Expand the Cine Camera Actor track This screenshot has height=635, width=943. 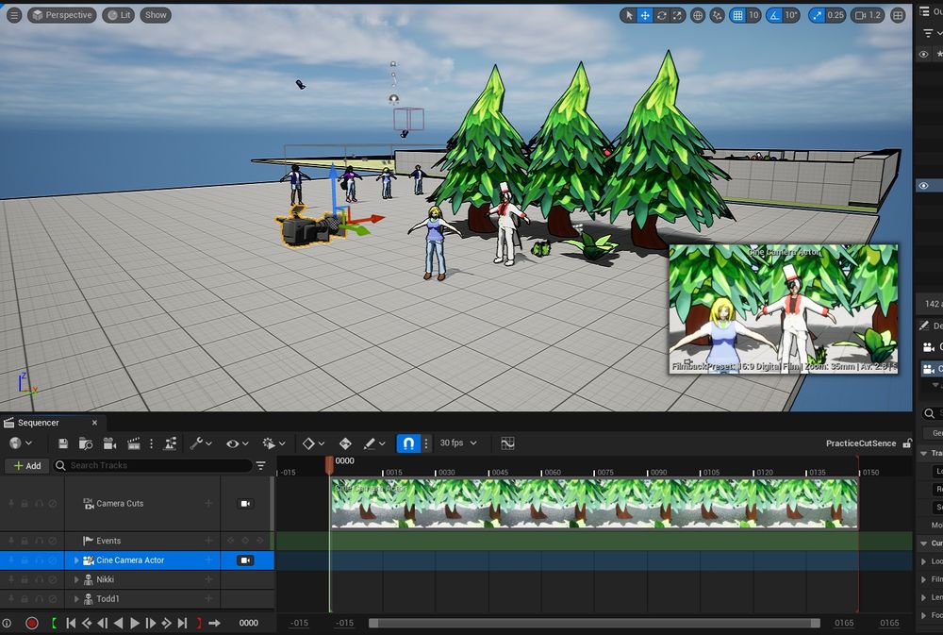click(76, 560)
